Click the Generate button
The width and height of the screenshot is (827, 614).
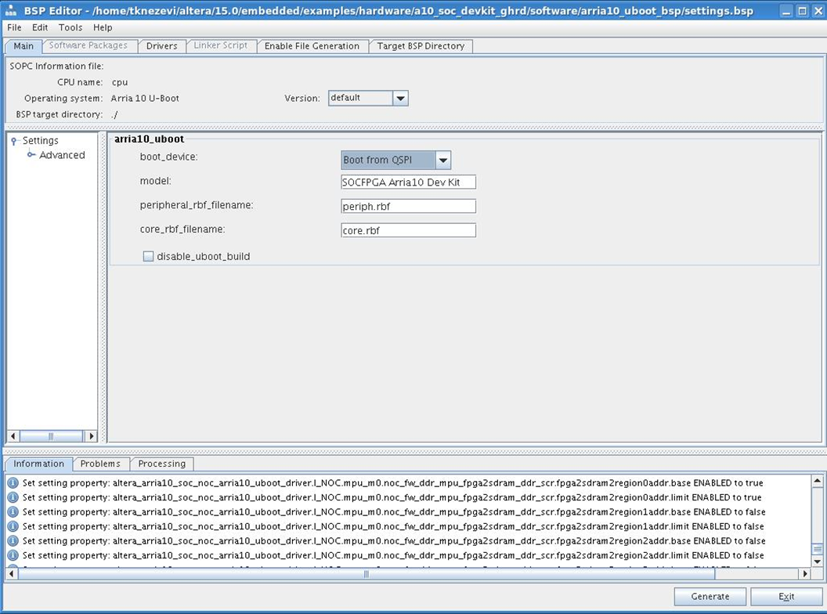pos(710,597)
